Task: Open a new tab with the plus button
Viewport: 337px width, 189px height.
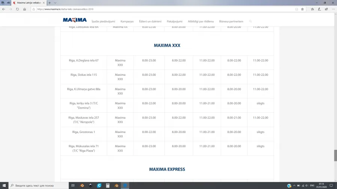Action: (49, 3)
